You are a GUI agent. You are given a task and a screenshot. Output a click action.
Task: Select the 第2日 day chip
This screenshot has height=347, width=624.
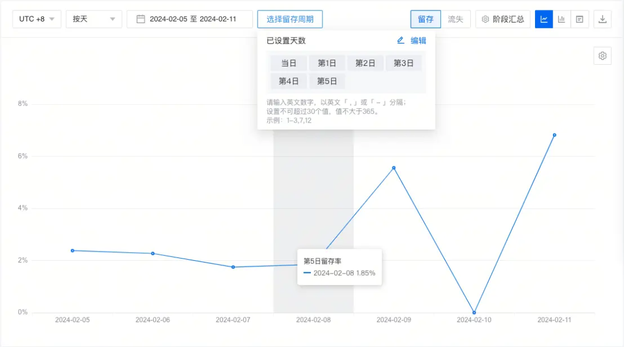tap(365, 63)
